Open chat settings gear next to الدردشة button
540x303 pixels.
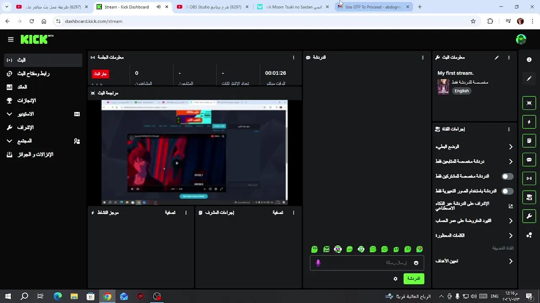[395, 279]
